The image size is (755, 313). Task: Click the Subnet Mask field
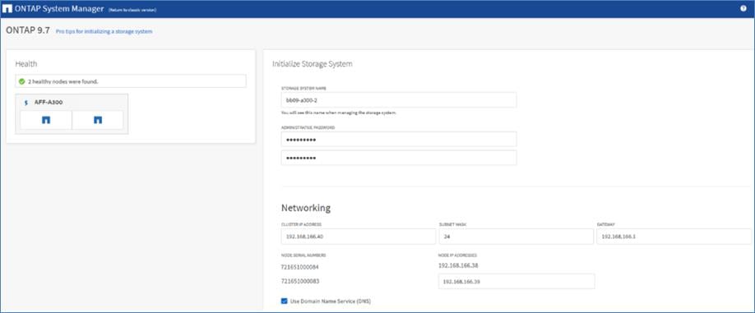coord(516,237)
